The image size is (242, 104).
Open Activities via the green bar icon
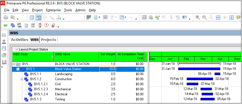pos(6,25)
